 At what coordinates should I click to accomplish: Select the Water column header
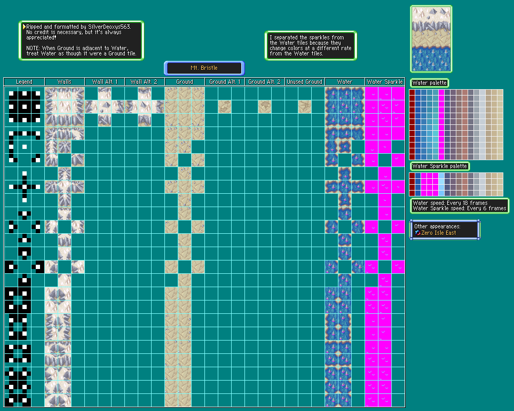click(x=344, y=82)
